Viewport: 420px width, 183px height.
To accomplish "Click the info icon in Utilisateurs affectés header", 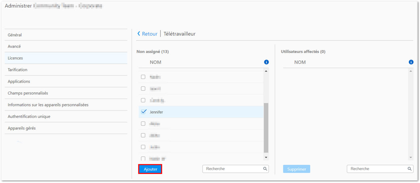I will pyautogui.click(x=411, y=62).
